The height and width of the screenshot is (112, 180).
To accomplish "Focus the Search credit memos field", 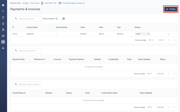I will (x=27, y=84).
